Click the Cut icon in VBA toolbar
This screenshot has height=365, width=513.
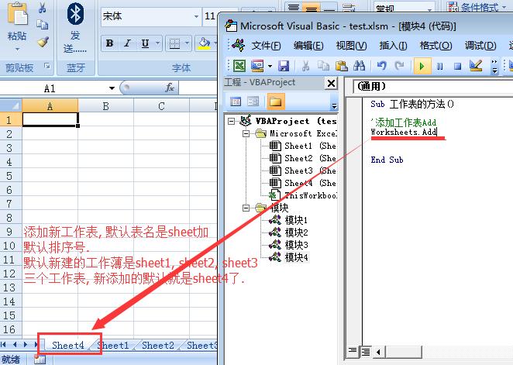[305, 66]
